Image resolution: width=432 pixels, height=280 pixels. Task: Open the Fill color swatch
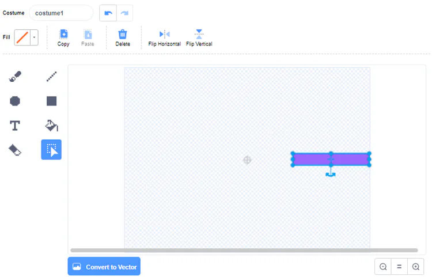22,37
